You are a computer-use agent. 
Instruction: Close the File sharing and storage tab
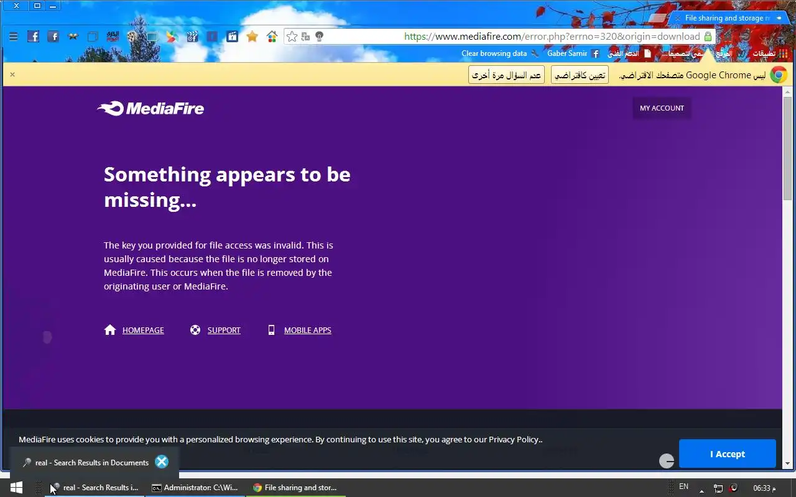pos(678,19)
